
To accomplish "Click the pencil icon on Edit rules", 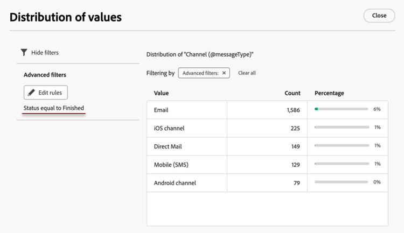I will click(32, 93).
